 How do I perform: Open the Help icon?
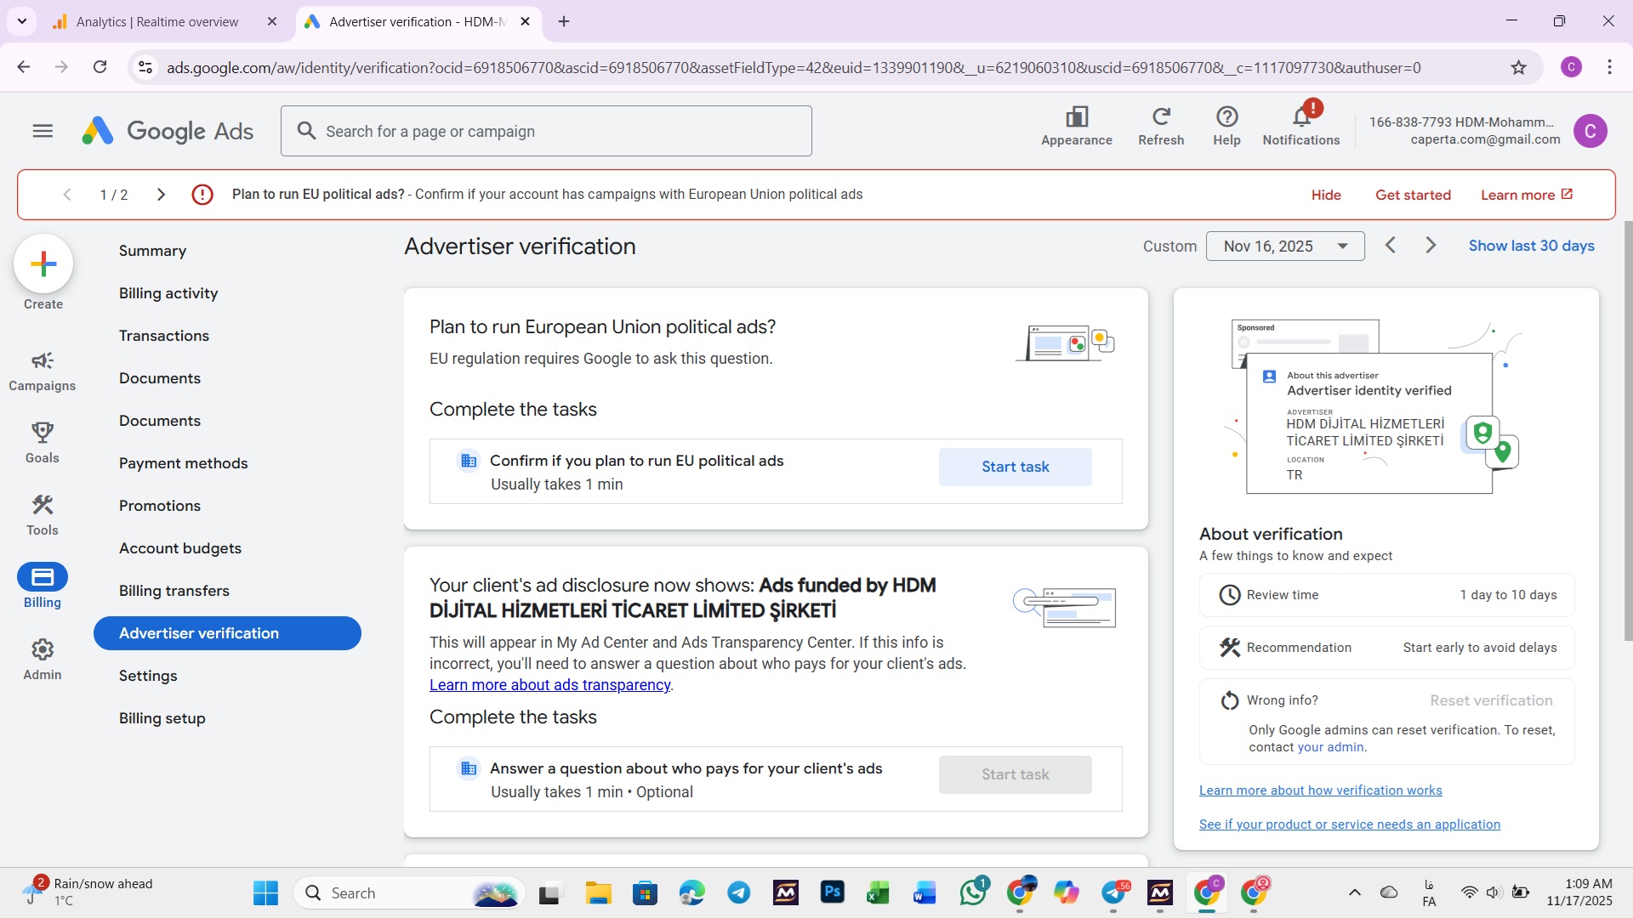click(x=1226, y=117)
